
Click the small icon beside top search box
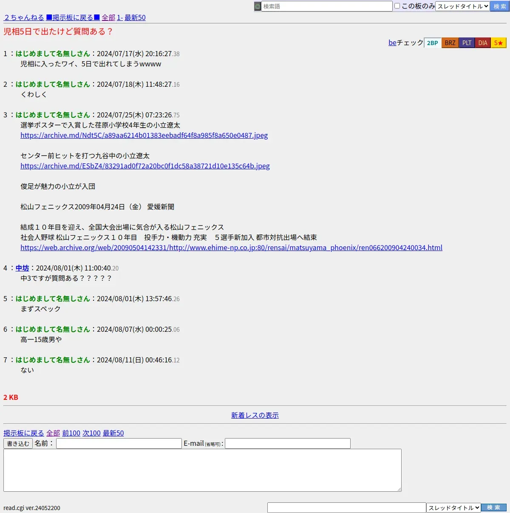(258, 6)
